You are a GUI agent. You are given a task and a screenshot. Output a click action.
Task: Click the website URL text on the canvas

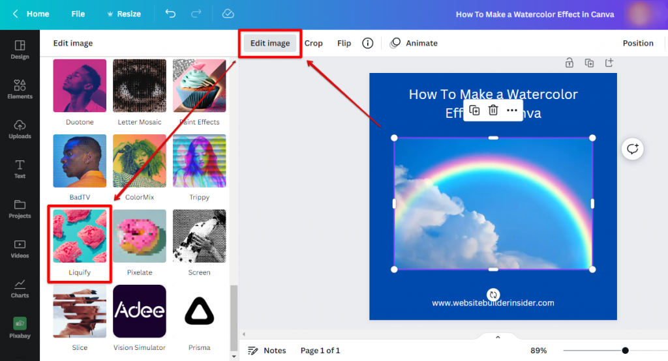493,303
